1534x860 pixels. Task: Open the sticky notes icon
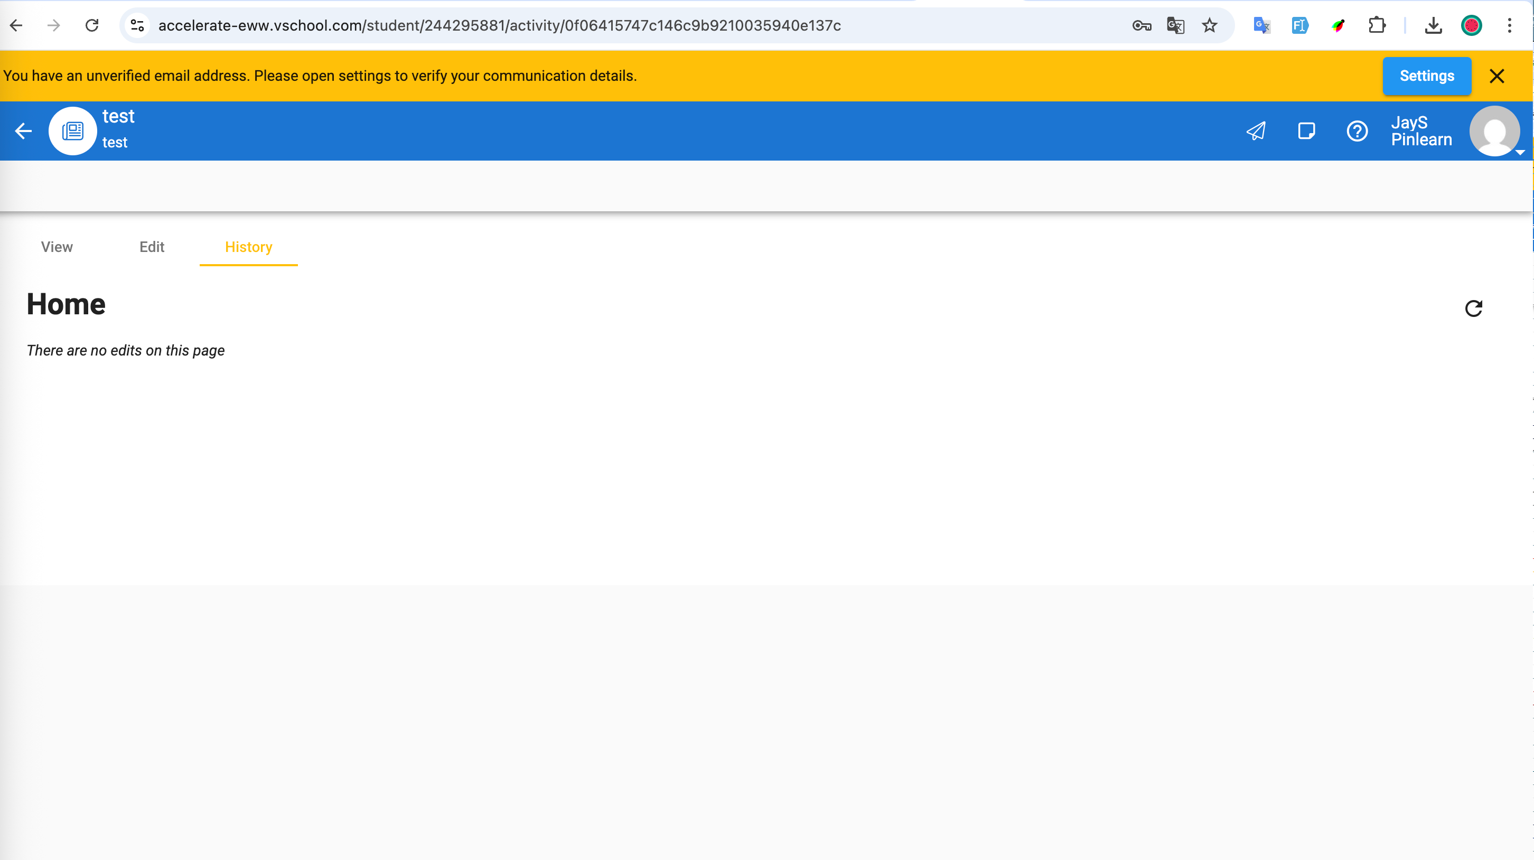[x=1306, y=131]
